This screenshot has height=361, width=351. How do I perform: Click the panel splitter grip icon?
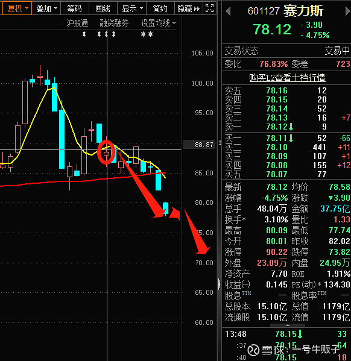219,142
